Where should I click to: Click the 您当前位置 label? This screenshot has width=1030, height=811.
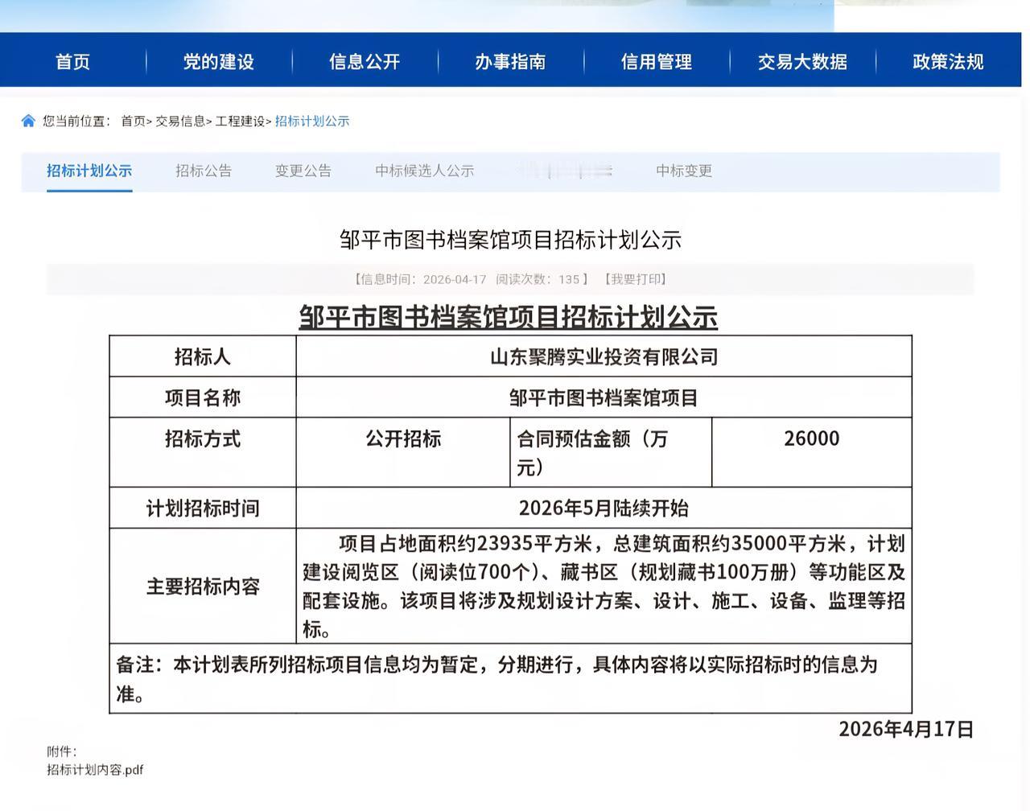pyautogui.click(x=76, y=121)
